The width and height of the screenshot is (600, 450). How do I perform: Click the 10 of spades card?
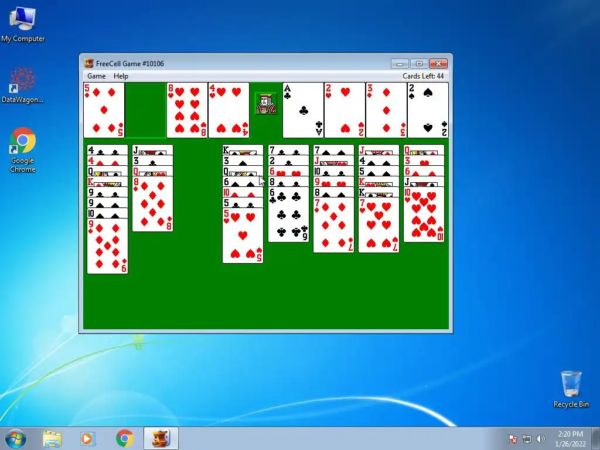pos(108,213)
